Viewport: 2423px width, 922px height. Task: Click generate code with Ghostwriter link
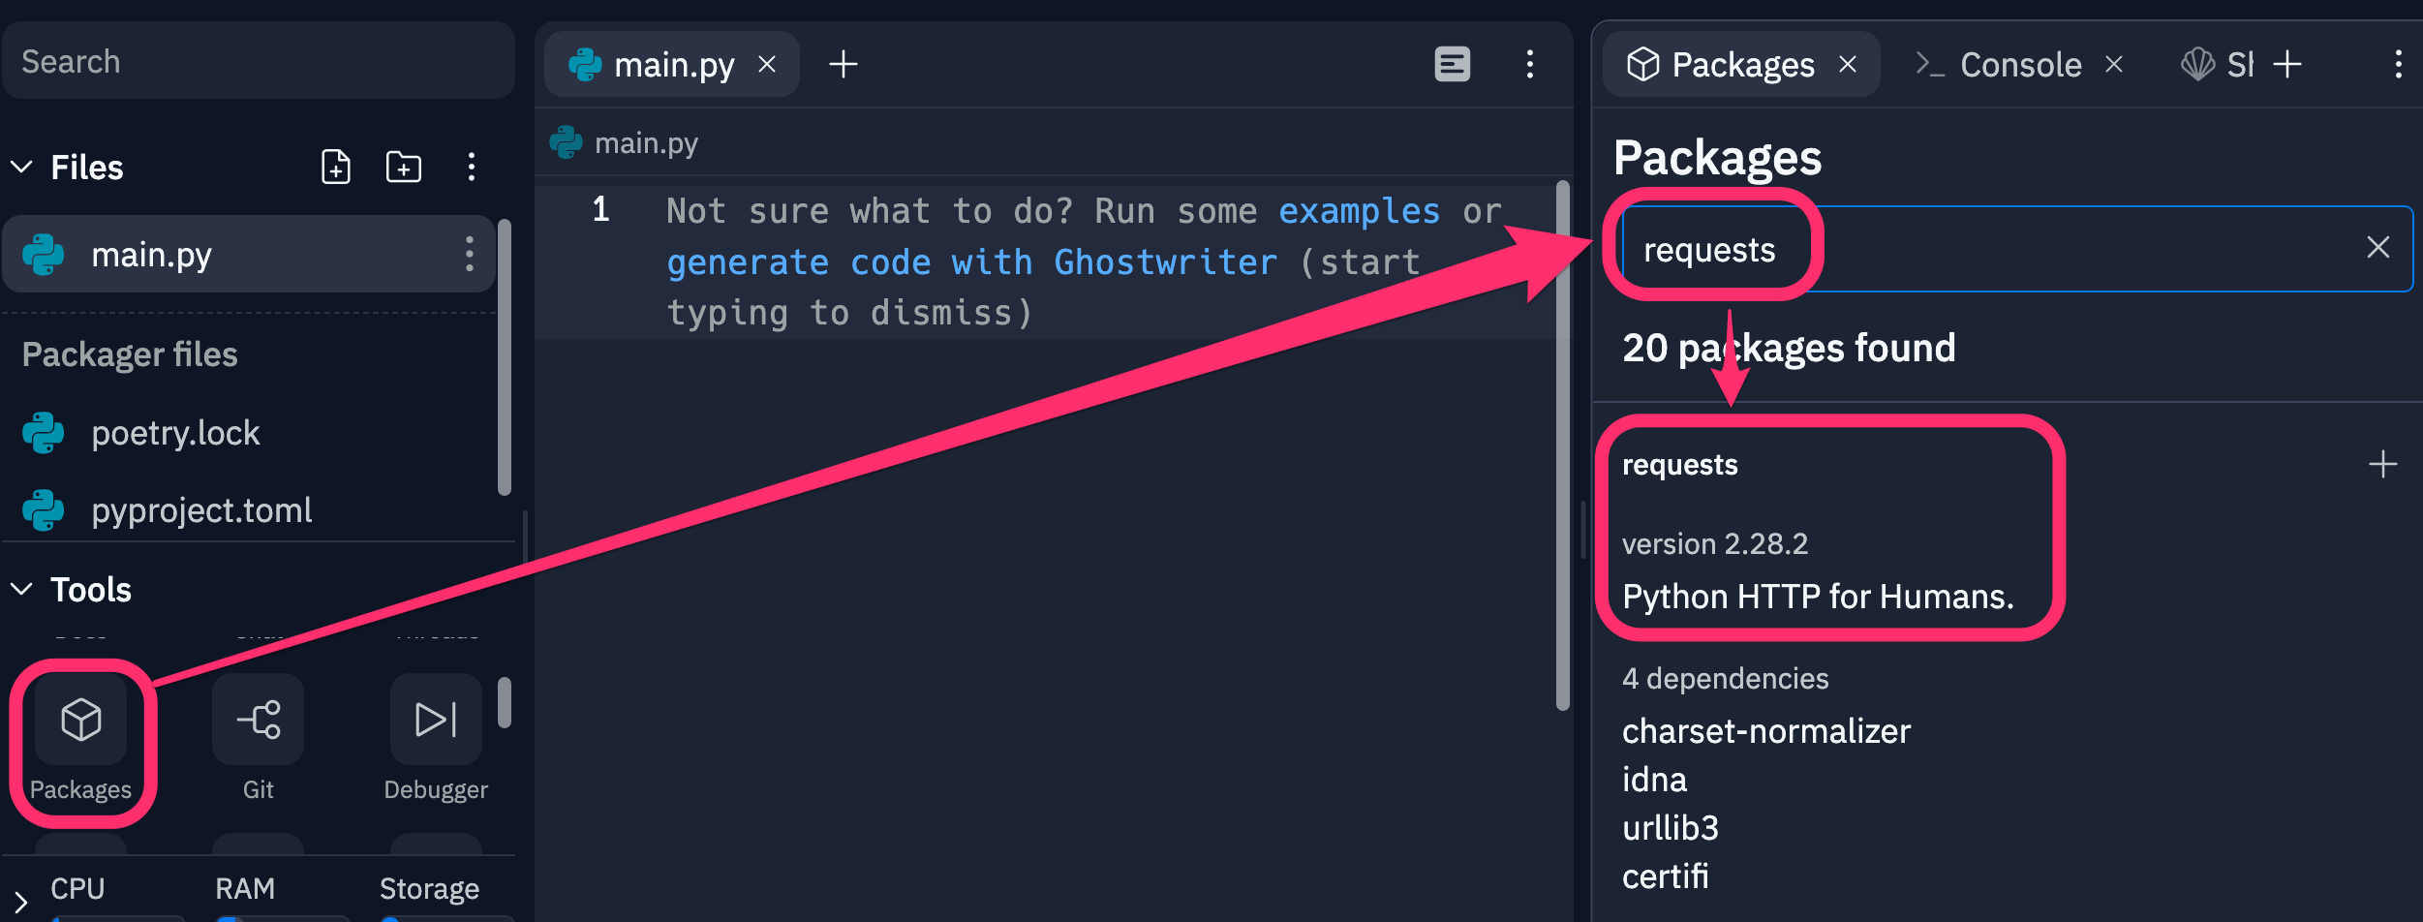pos(971,262)
